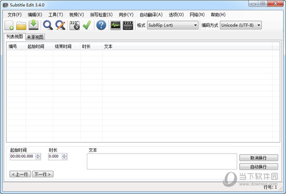The image size is (286, 194).
Task: Open Replace magnifier with pencil icon
Action: coord(60,25)
